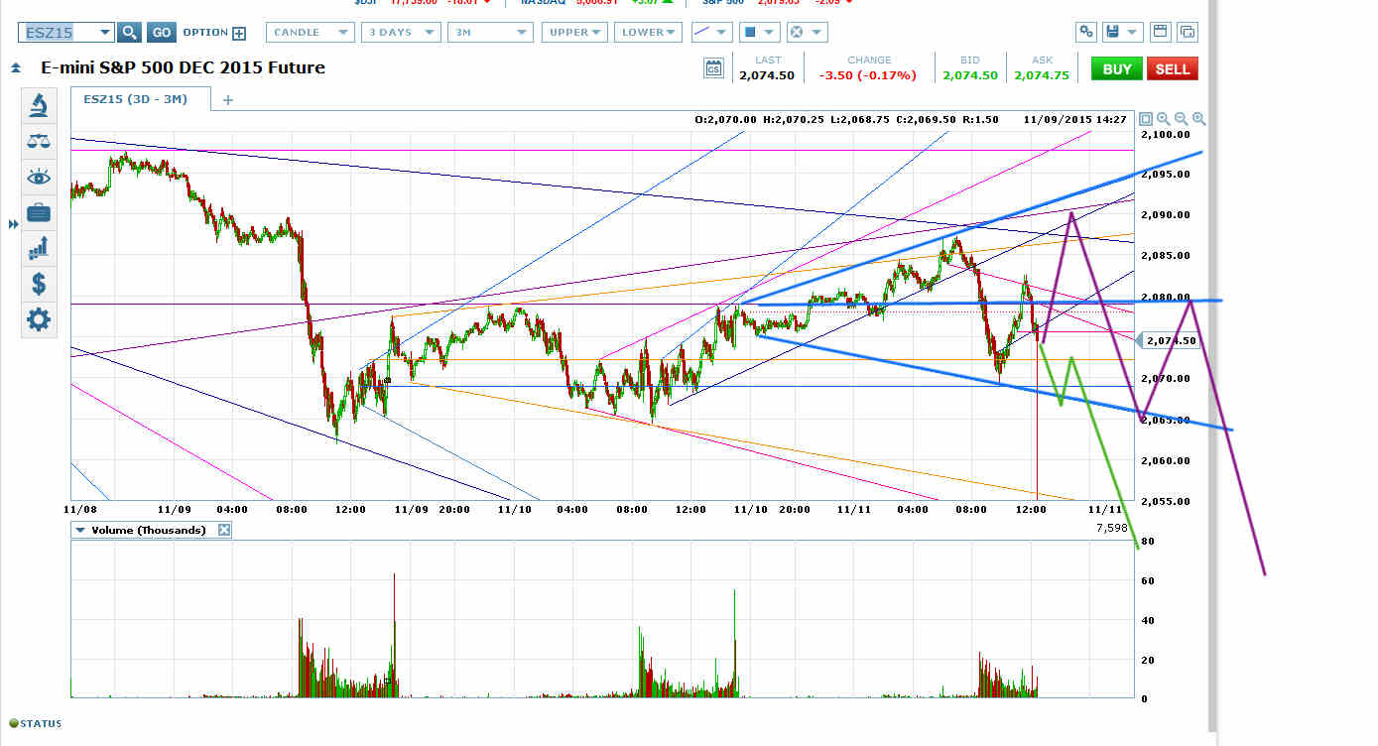Open the rising bar chart sidebar icon
Screen dimensions: 1378x746
[x=39, y=248]
